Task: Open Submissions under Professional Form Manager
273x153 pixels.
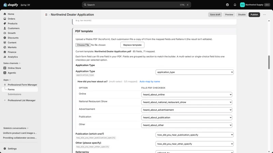Action: click(14, 94)
